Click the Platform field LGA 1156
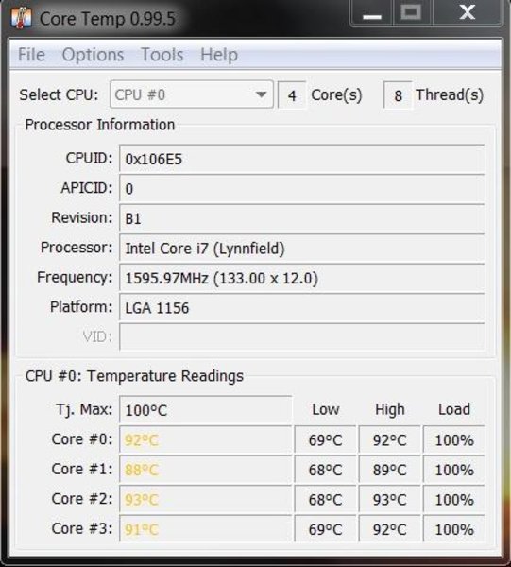This screenshot has width=511, height=567. click(x=301, y=308)
